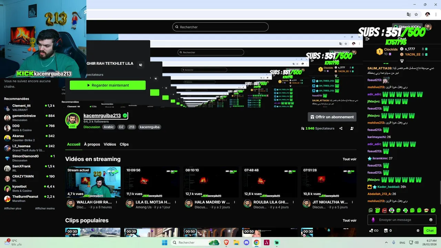Click the Chrome icon in the taskbar
The width and height of the screenshot is (441, 248).
tap(256, 242)
